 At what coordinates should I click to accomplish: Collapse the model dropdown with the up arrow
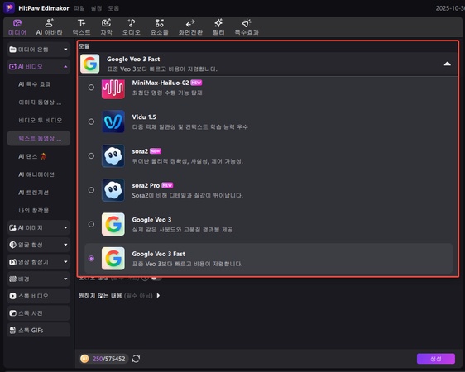pos(447,64)
